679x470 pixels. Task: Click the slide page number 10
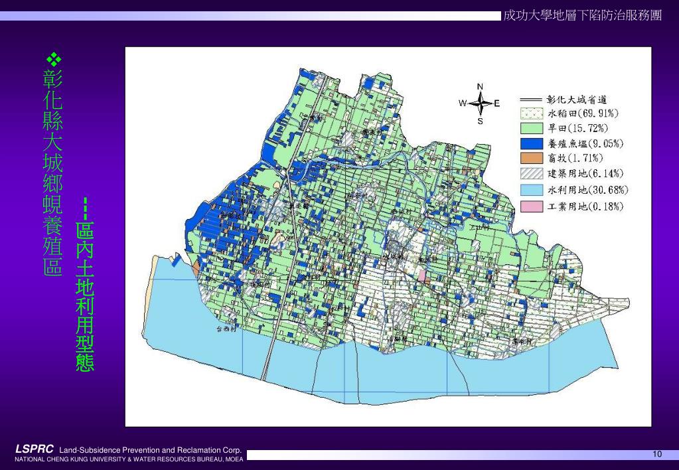tap(657, 454)
